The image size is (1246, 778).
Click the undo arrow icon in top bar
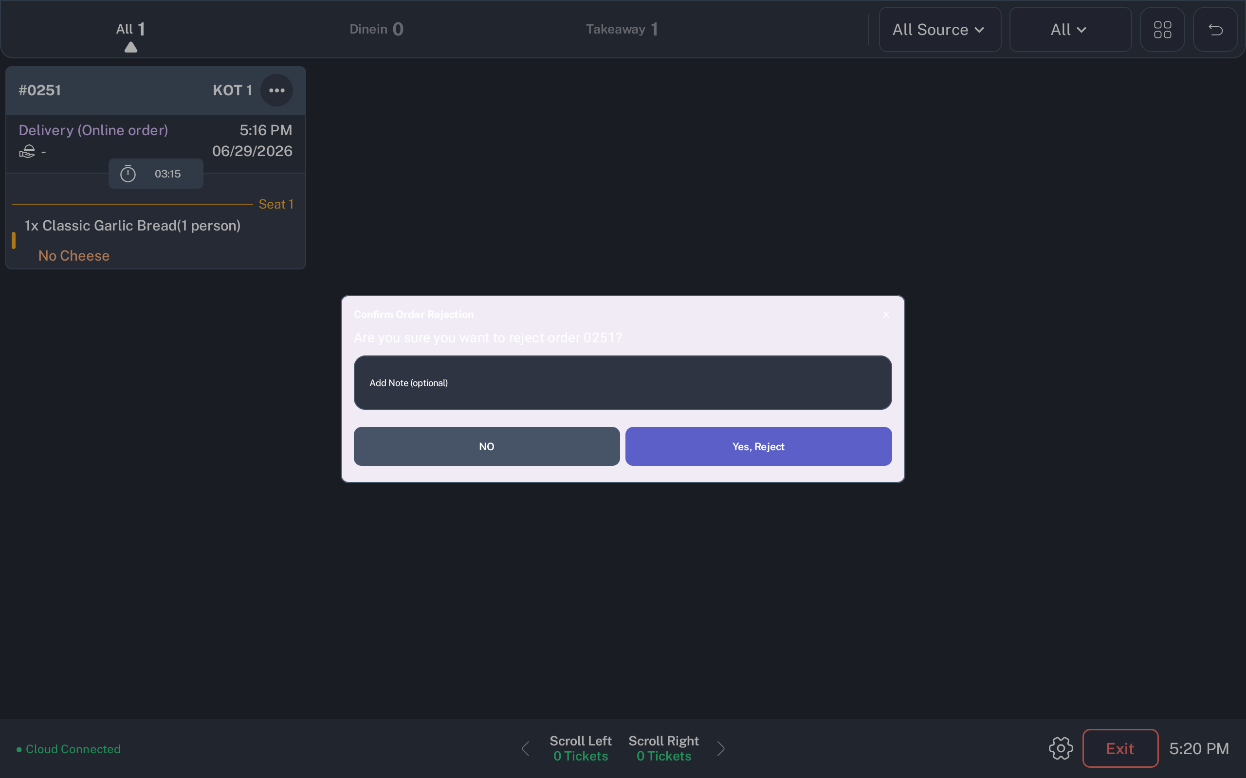tap(1215, 29)
